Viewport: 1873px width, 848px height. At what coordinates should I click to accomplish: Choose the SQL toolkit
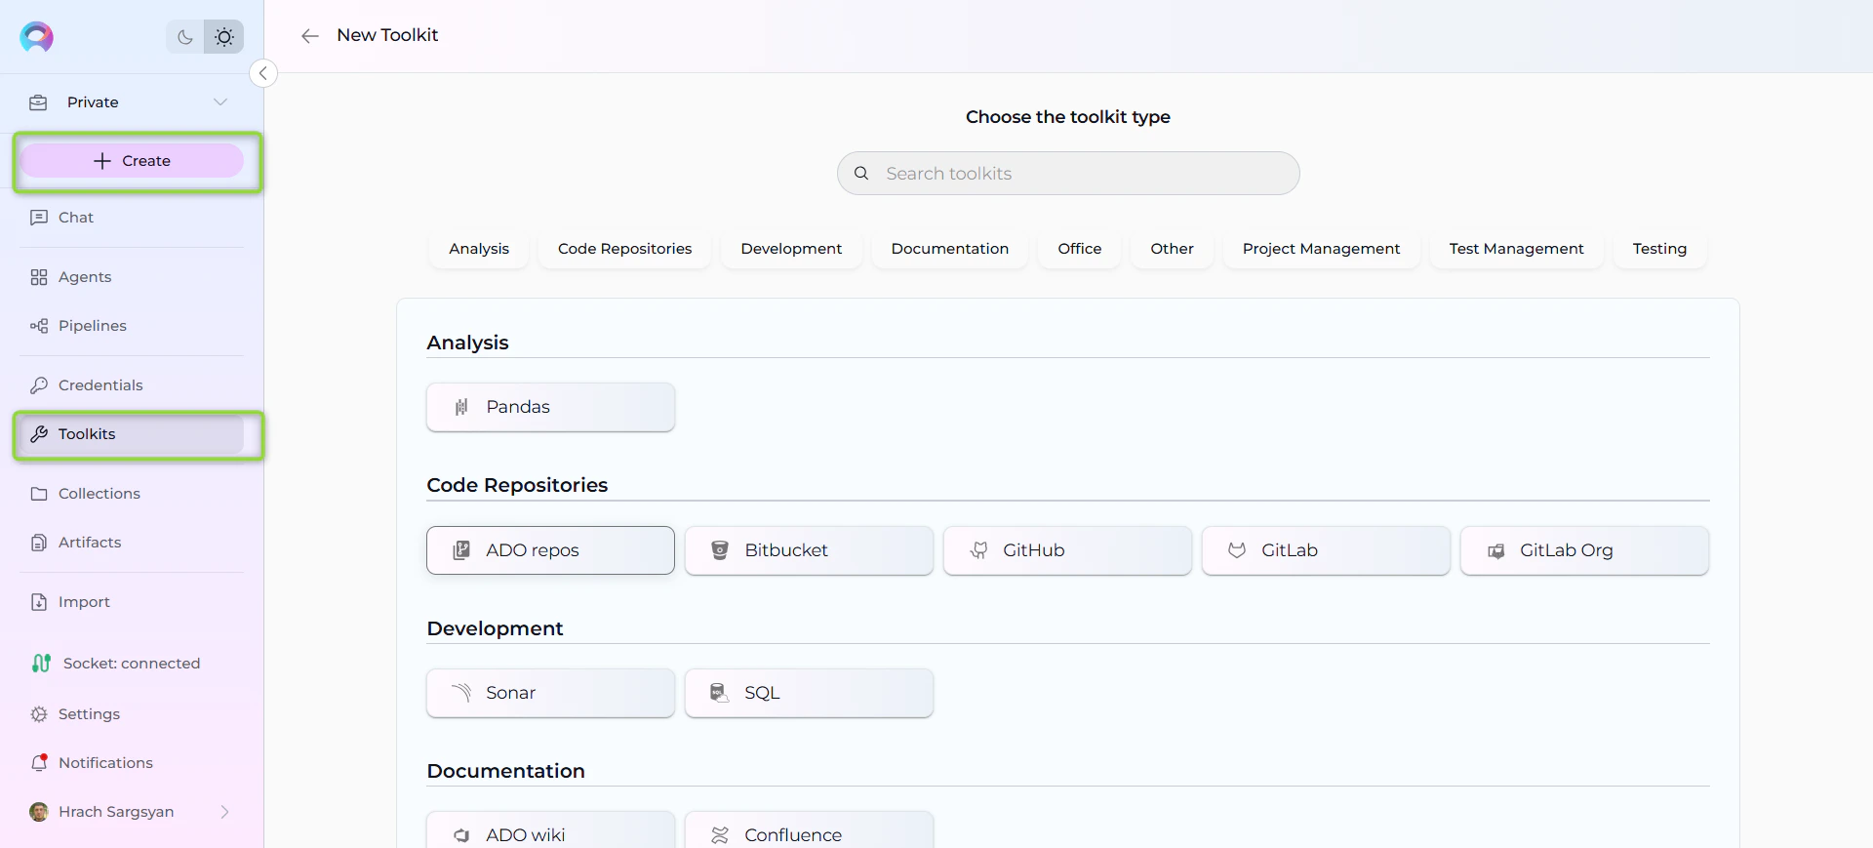click(809, 693)
